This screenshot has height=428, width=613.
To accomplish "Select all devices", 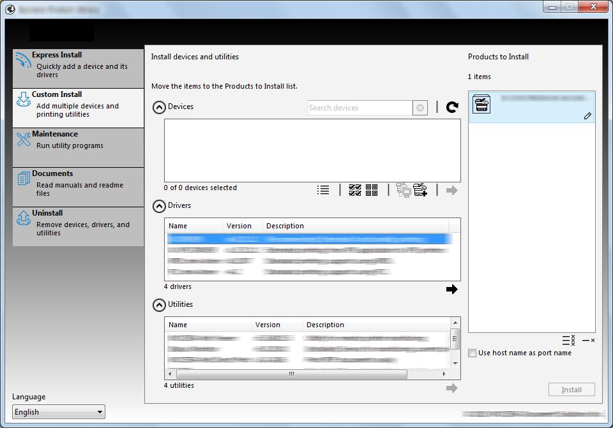I will 355,190.
